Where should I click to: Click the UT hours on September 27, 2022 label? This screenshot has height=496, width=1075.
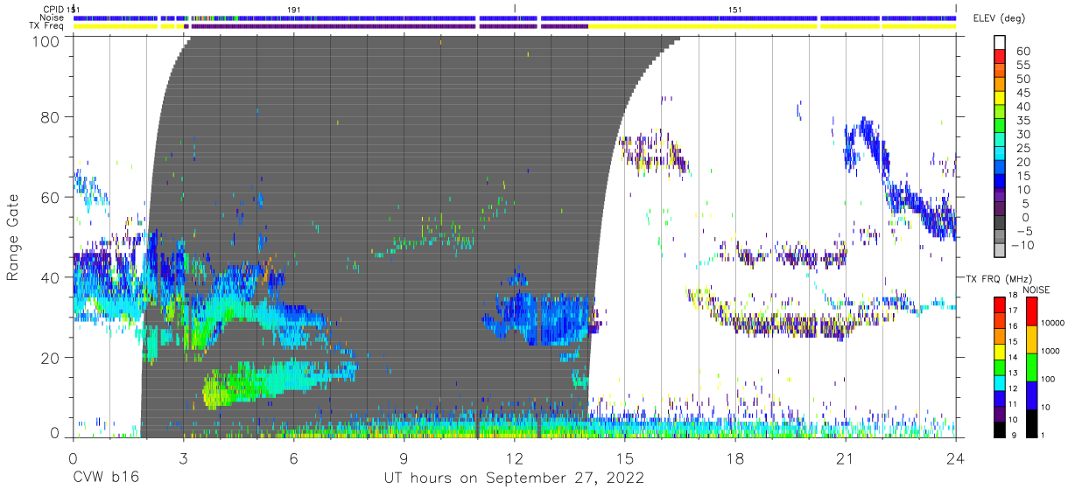(514, 479)
